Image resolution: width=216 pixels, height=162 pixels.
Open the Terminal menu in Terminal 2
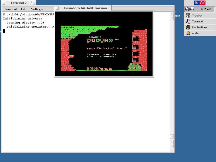(10, 9)
